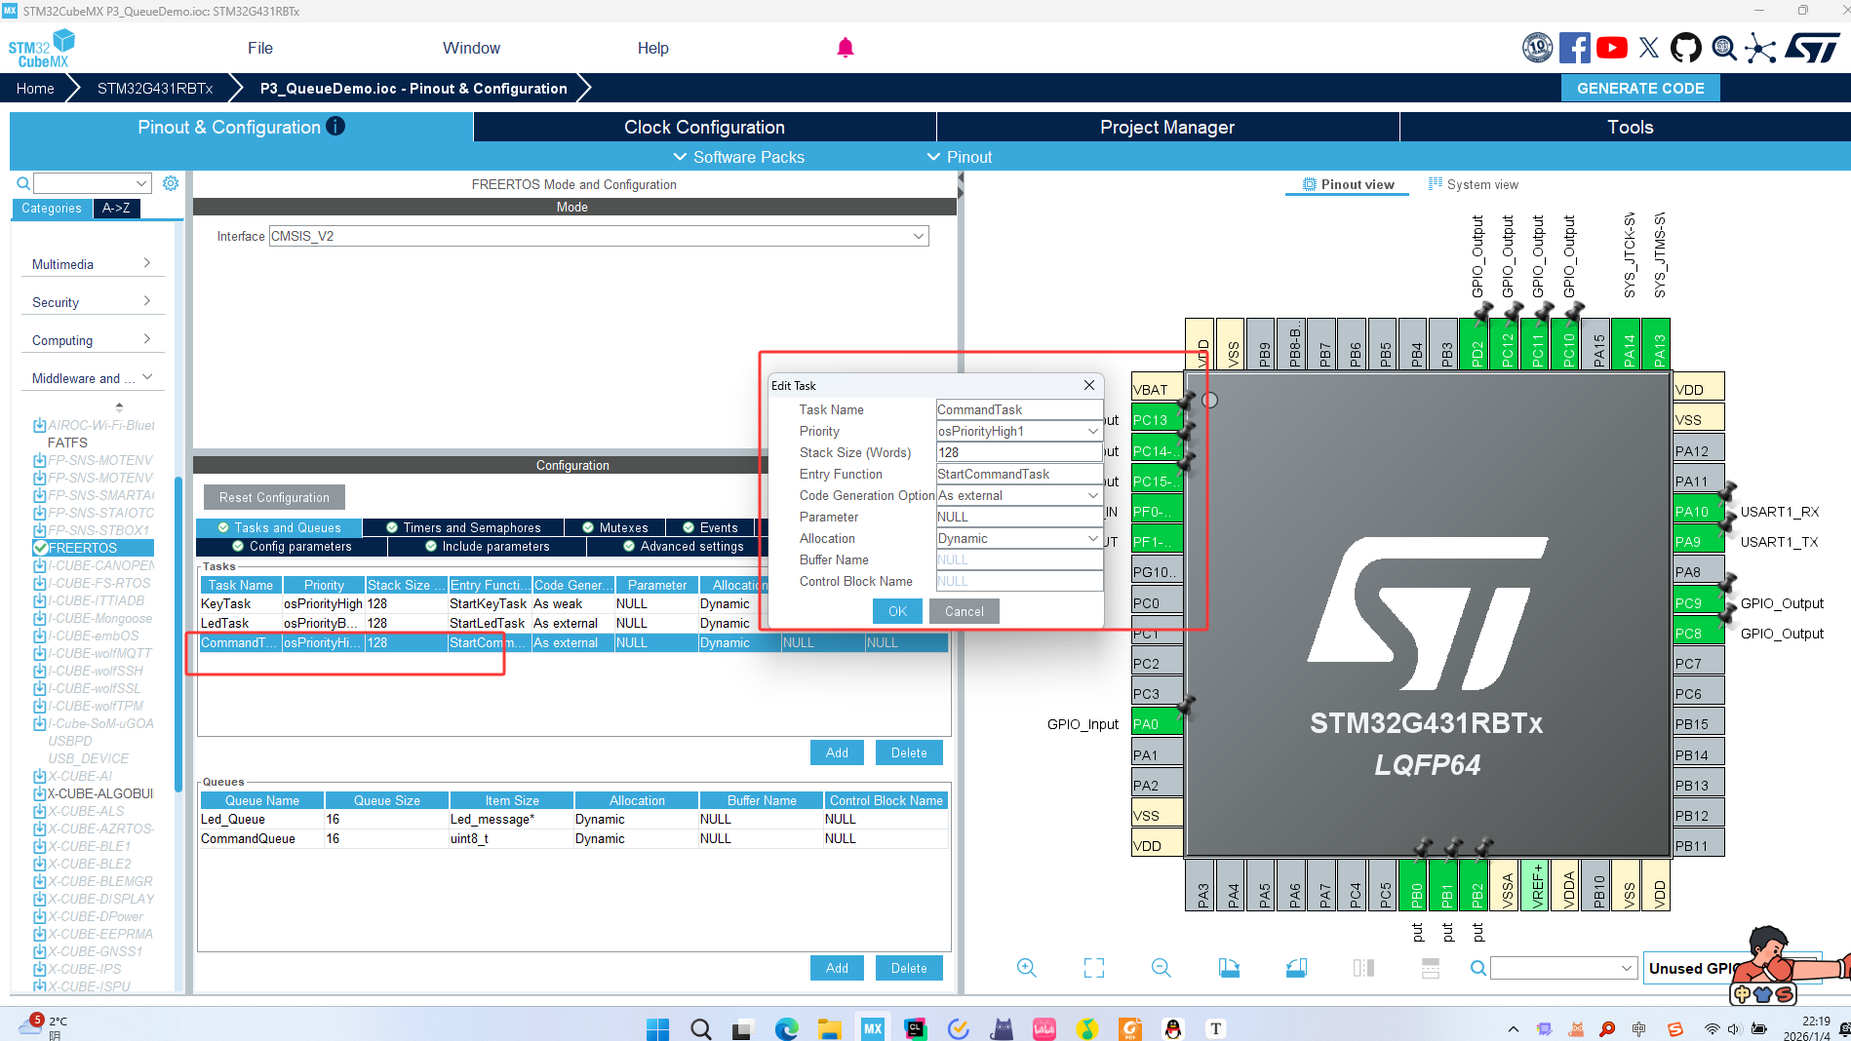This screenshot has width=1851, height=1041.
Task: Expand the Security category
Action: pyautogui.click(x=92, y=302)
